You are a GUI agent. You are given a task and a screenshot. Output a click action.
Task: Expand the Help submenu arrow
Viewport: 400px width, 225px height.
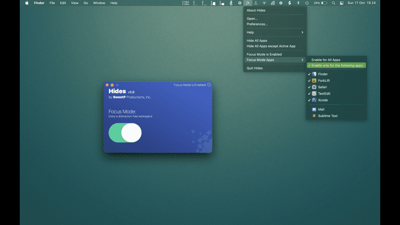(x=302, y=32)
